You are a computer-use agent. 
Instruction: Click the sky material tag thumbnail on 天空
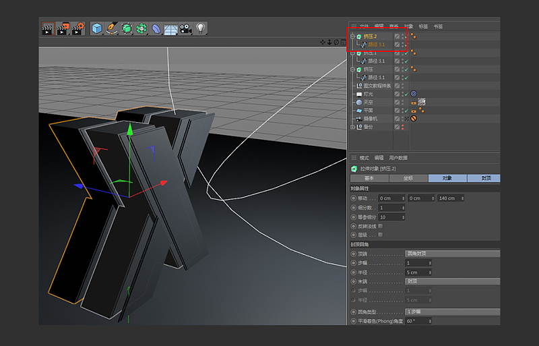pos(422,102)
